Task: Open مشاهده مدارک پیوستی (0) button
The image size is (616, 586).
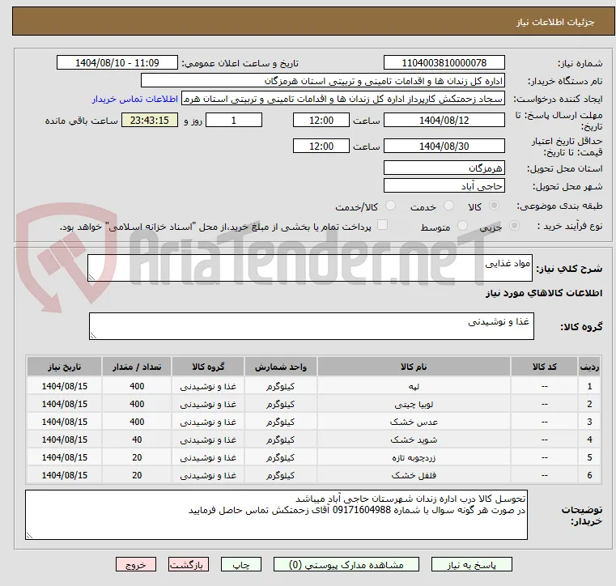Action: pyautogui.click(x=346, y=565)
